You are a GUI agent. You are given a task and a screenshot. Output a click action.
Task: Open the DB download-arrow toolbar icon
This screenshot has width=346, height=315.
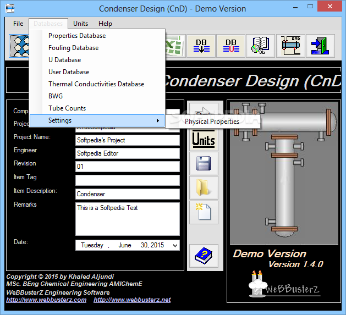(x=201, y=46)
